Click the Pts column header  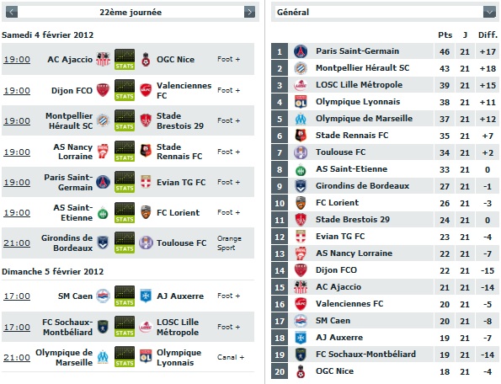point(445,35)
